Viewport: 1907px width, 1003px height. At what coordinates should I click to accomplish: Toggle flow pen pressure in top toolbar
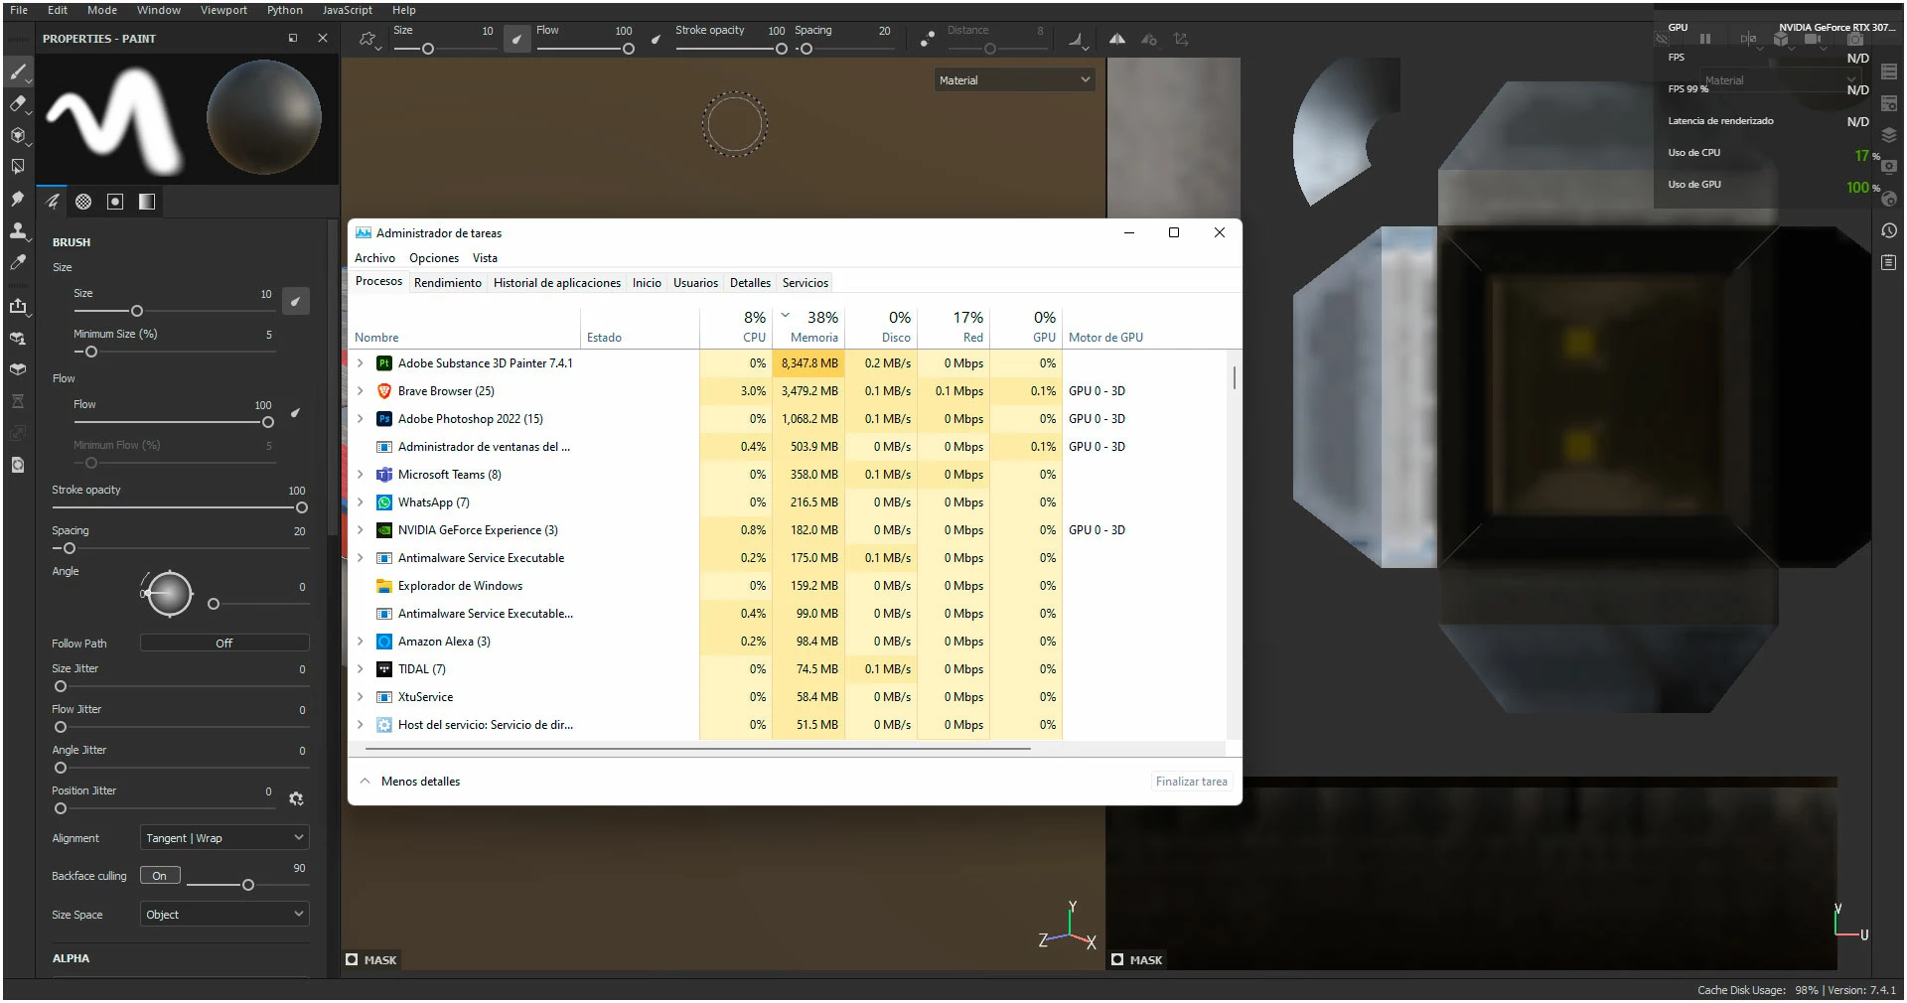click(x=656, y=40)
